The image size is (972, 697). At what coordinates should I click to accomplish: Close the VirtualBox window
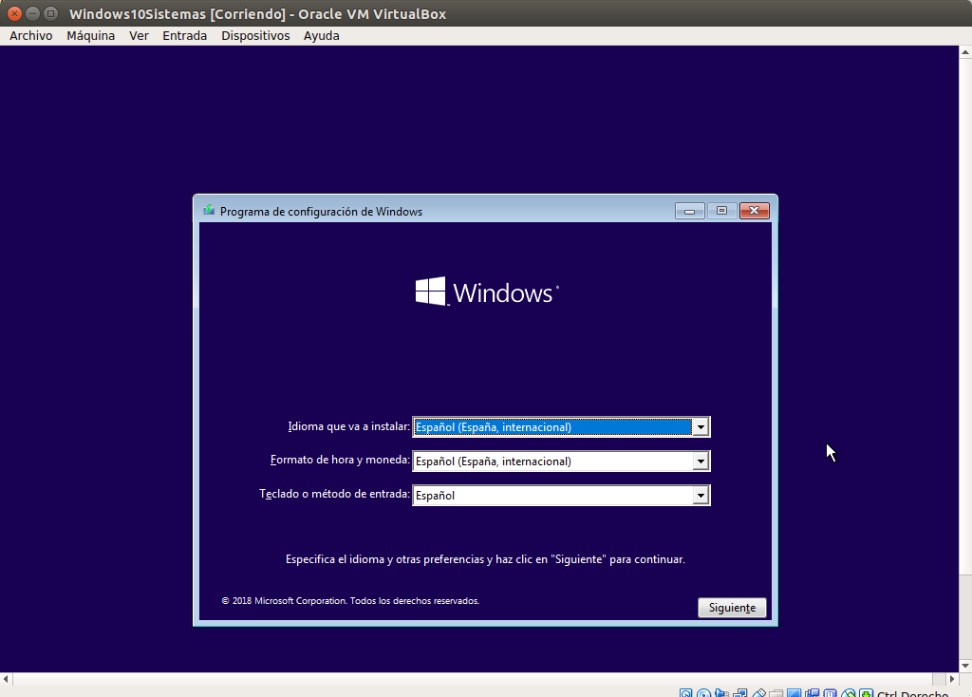[15, 13]
